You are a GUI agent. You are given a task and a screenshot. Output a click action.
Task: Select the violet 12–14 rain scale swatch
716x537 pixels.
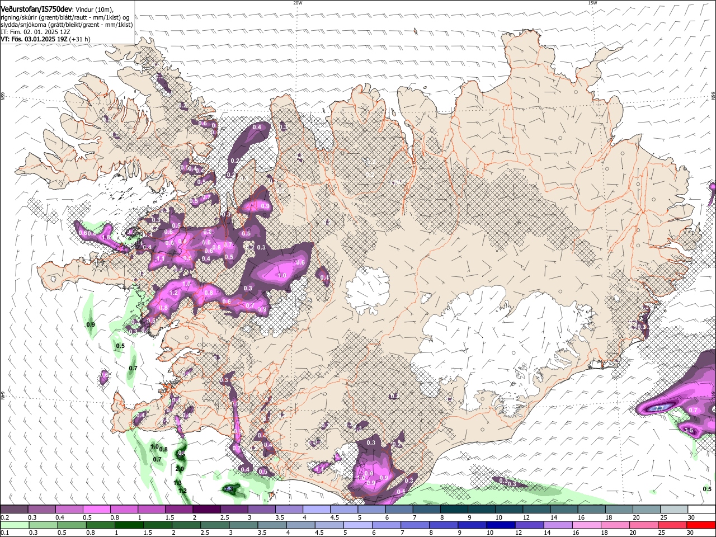[529, 525]
